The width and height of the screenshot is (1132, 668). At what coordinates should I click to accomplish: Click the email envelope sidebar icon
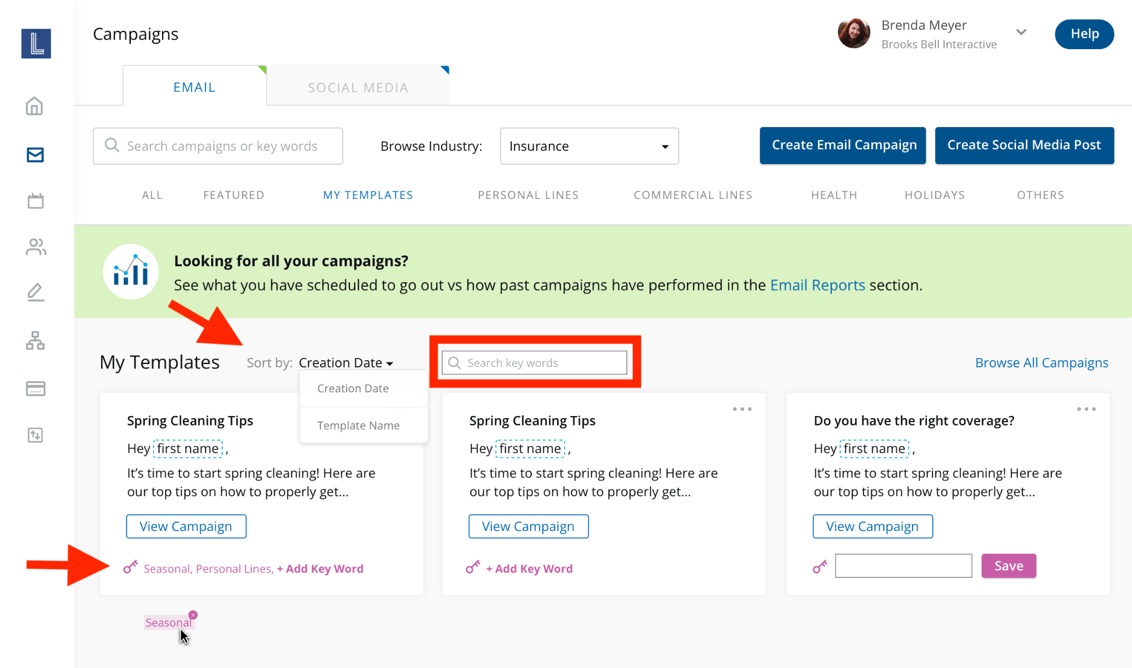(35, 155)
